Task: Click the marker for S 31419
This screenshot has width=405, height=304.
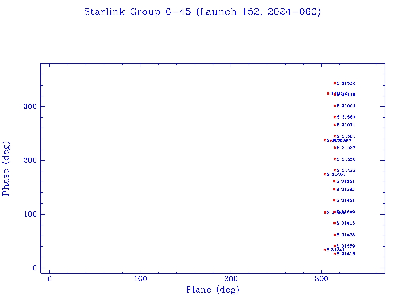Action: click(x=335, y=254)
